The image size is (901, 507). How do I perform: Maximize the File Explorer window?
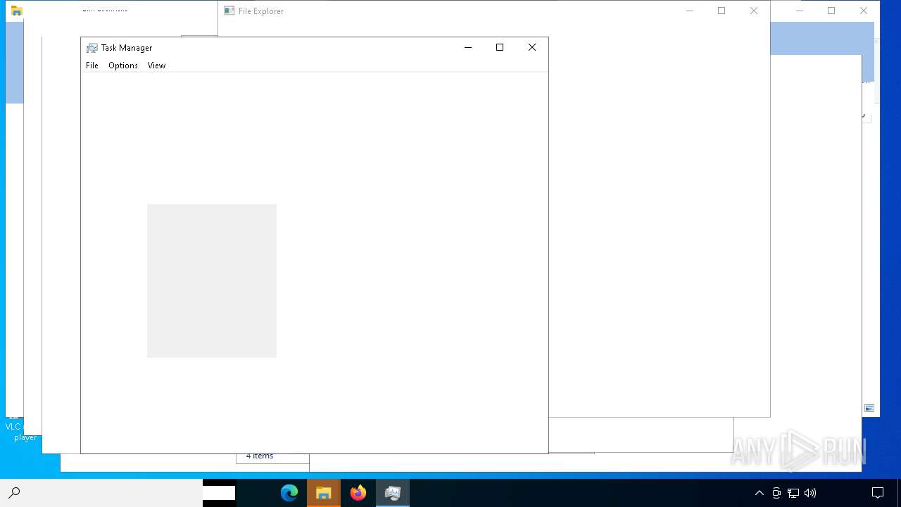[722, 11]
